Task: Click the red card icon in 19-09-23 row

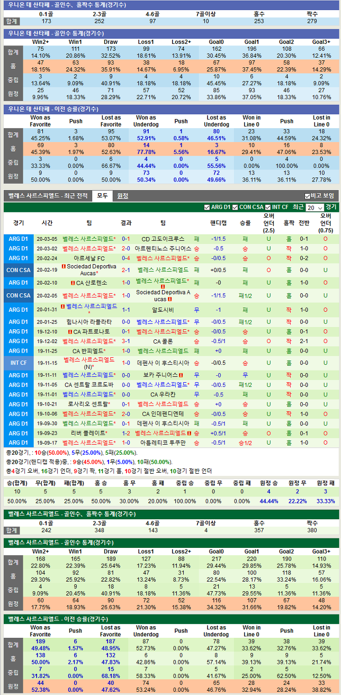Action: (x=190, y=433)
